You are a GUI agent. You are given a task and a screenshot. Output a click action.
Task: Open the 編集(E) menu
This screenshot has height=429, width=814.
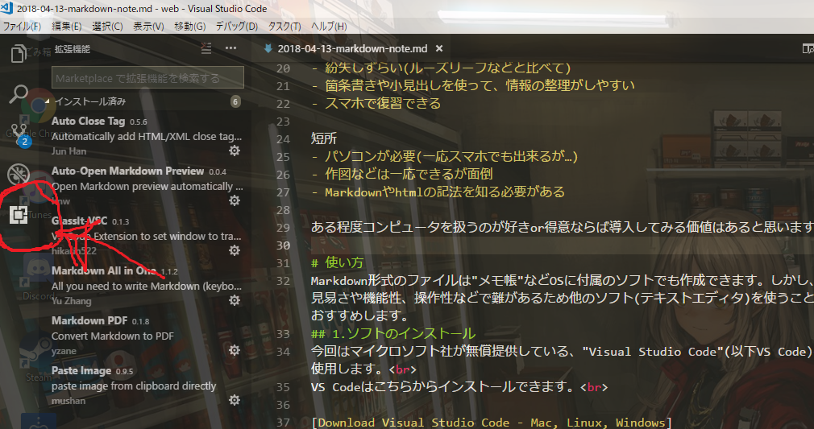click(66, 26)
